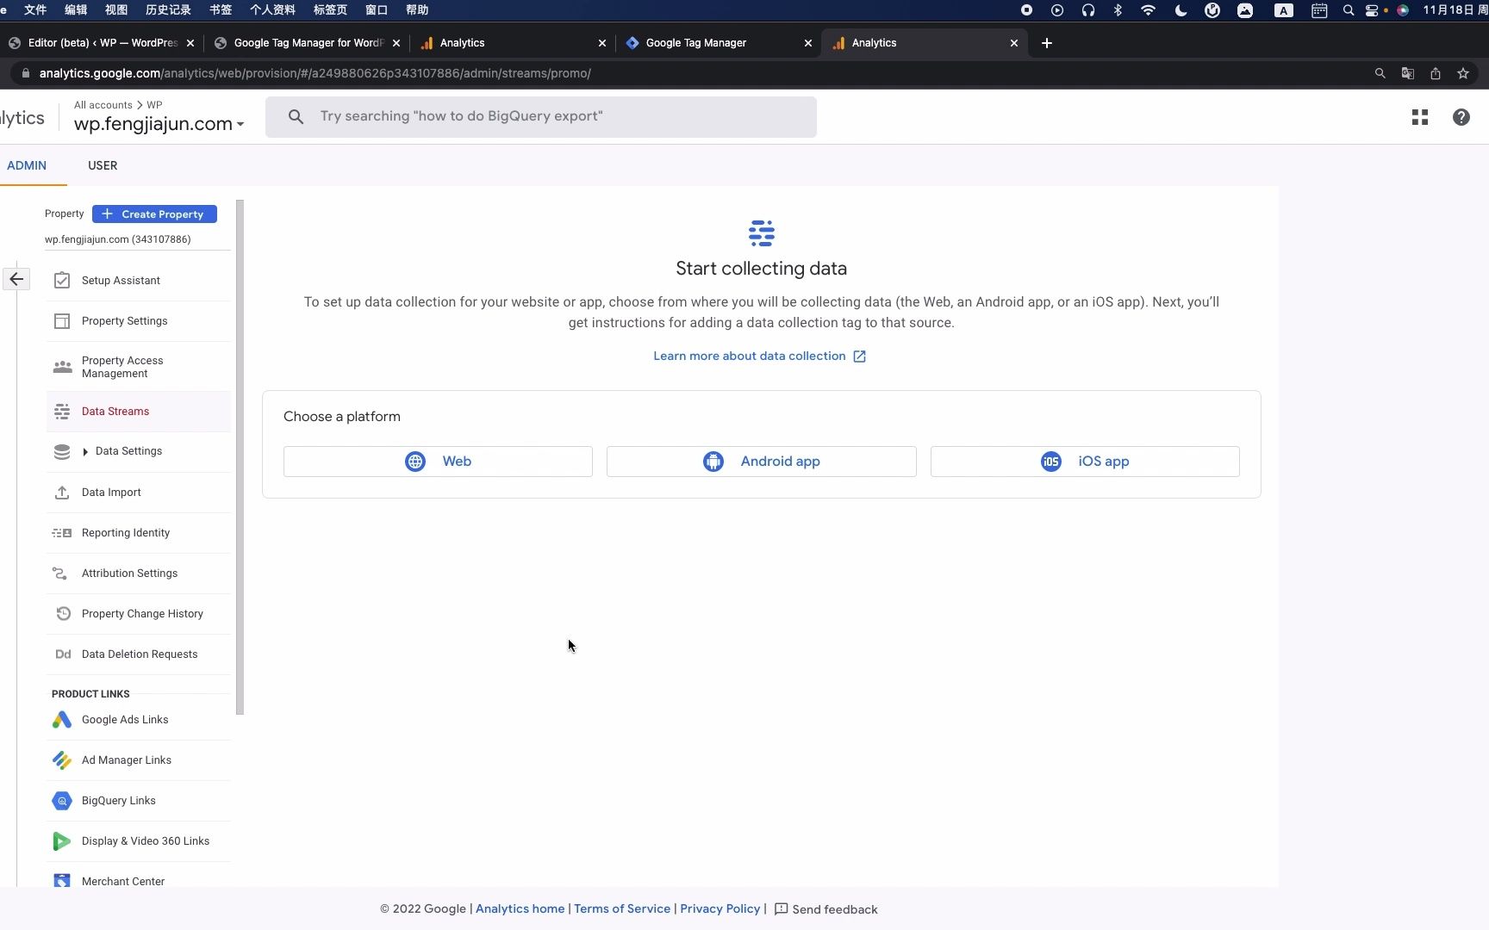Switch to the USER tab

[103, 165]
